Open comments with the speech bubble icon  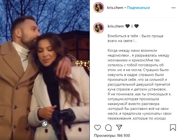pyautogui.click(x=108, y=128)
